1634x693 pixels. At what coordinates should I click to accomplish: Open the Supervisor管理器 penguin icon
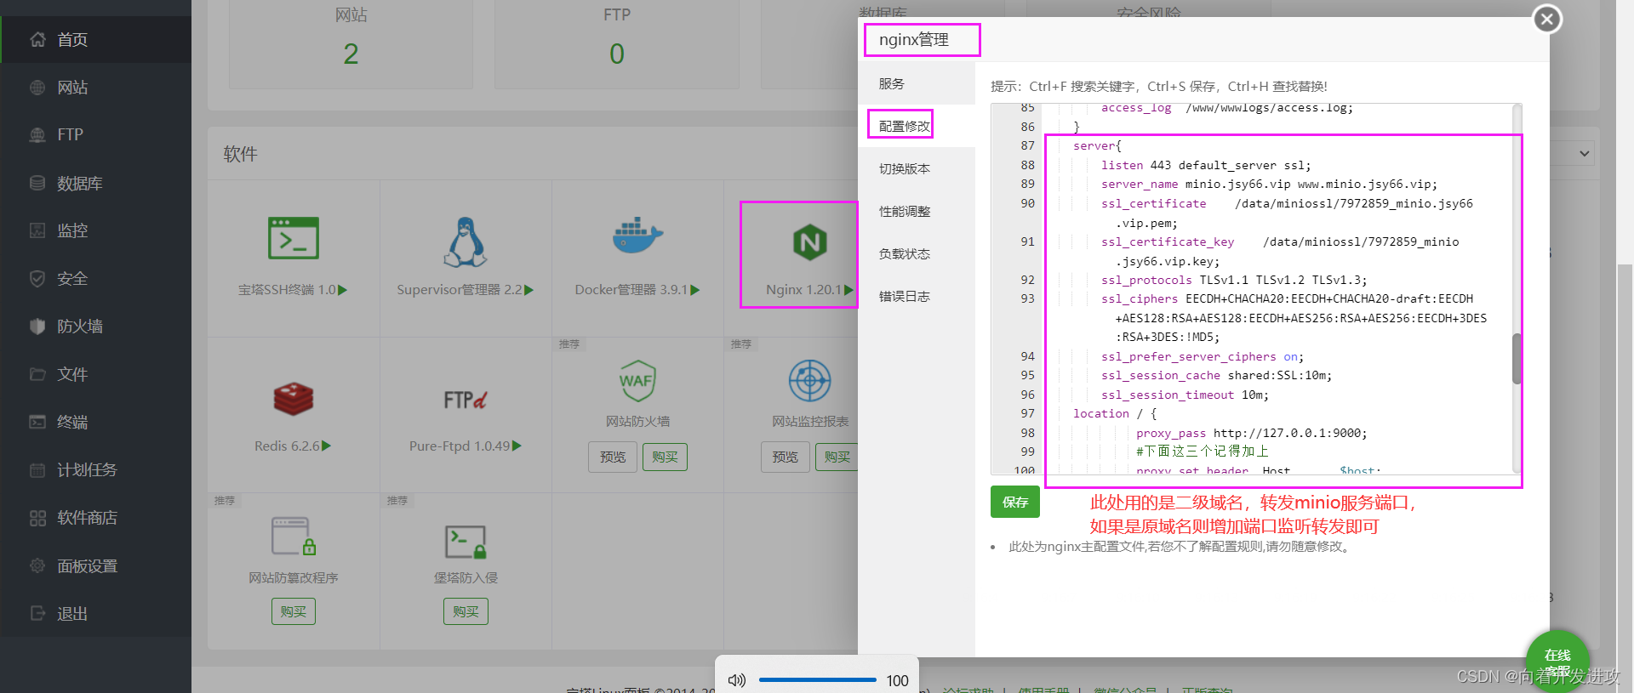pos(465,241)
